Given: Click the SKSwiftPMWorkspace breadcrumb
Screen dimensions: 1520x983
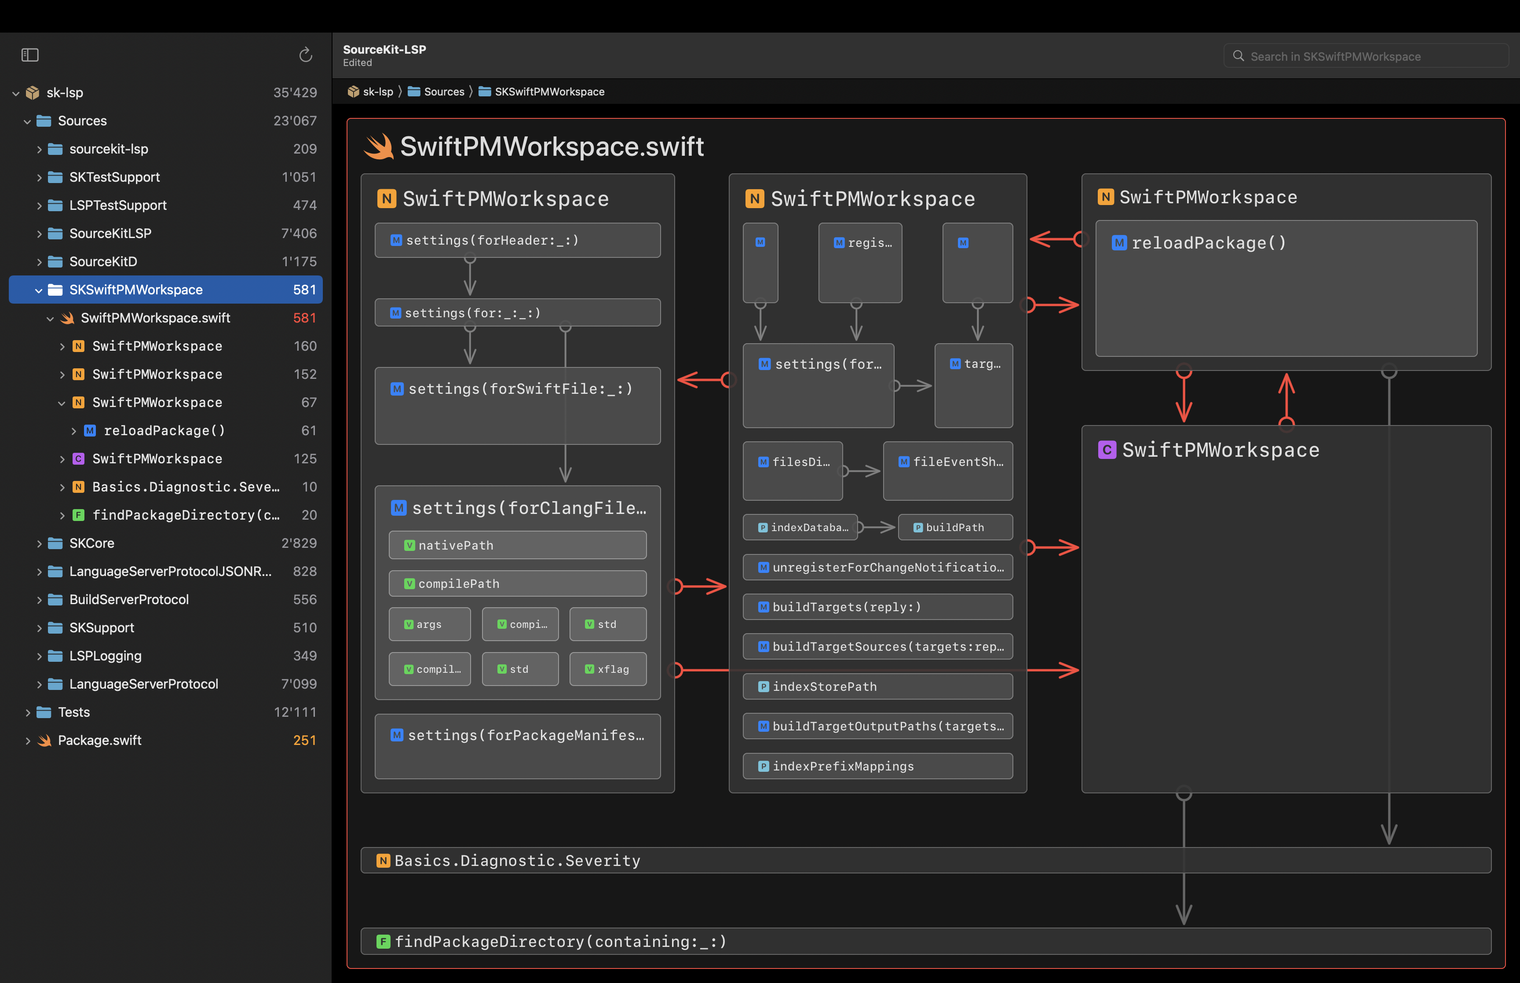Looking at the screenshot, I should pyautogui.click(x=541, y=92).
